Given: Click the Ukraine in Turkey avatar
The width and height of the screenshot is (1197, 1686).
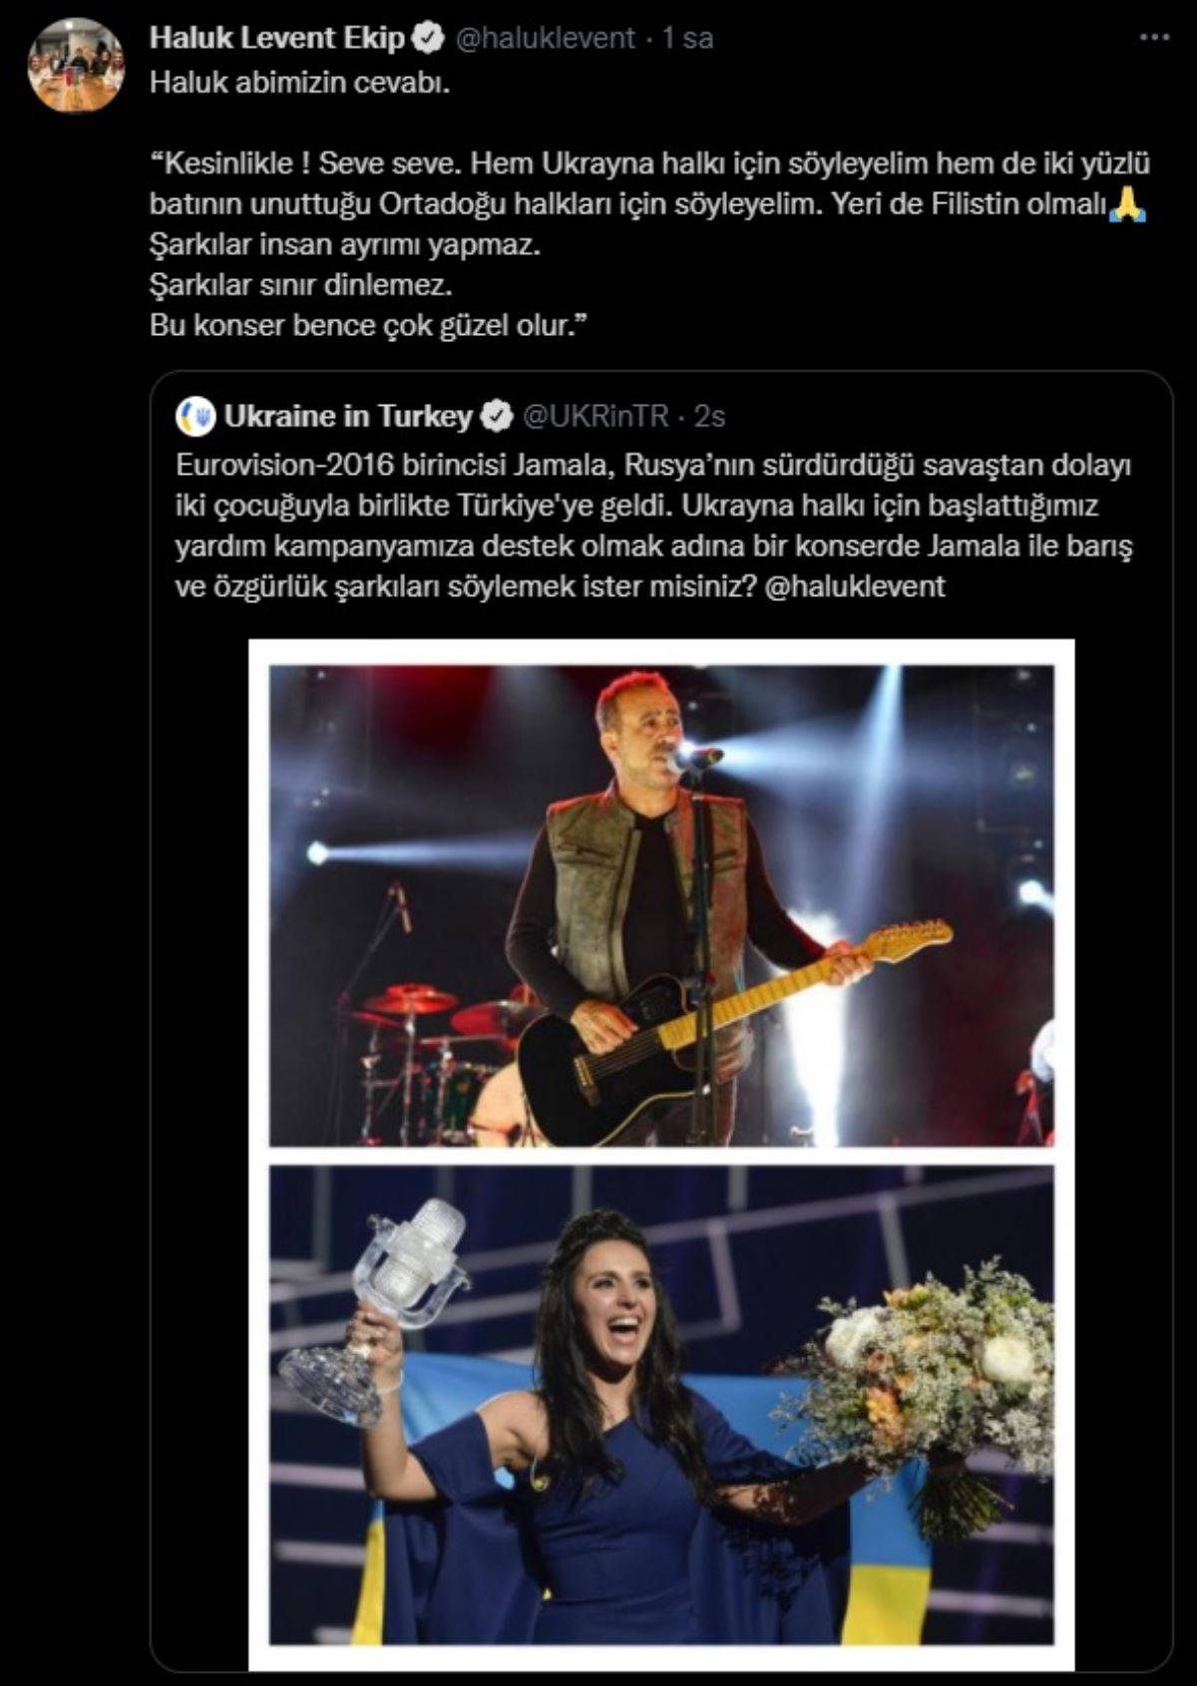Looking at the screenshot, I should (196, 416).
